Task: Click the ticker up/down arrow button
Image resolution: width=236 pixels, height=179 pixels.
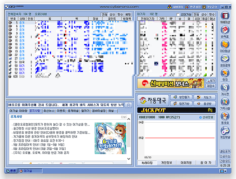Action: [x=129, y=105]
